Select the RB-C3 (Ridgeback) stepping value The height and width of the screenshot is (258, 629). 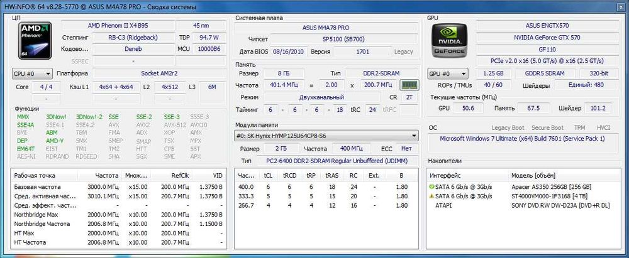(x=133, y=38)
